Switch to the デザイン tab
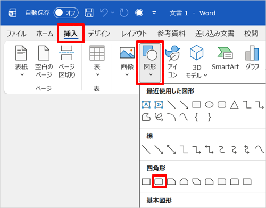Viewport: 266px width, 208px height. click(x=99, y=34)
